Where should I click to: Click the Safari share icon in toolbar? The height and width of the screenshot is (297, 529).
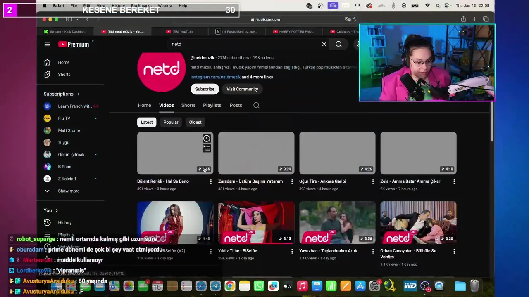click(x=463, y=19)
